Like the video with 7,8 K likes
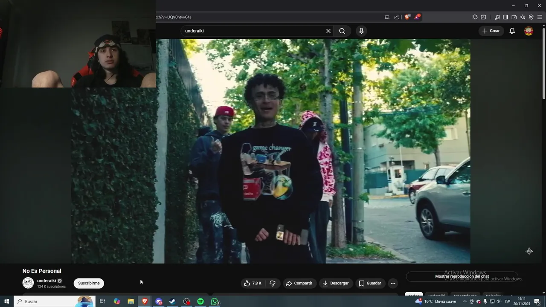The height and width of the screenshot is (307, 546). pyautogui.click(x=253, y=284)
